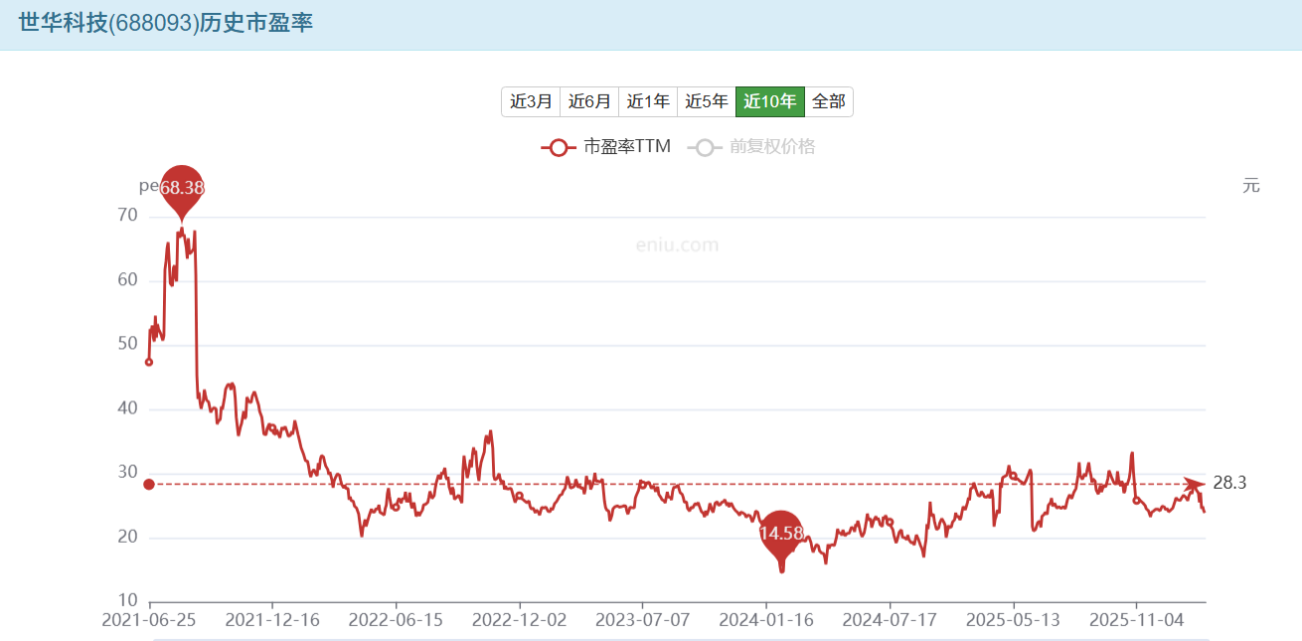Click the average line start dot
Viewport: 1302px width, 641px height.
(x=149, y=484)
